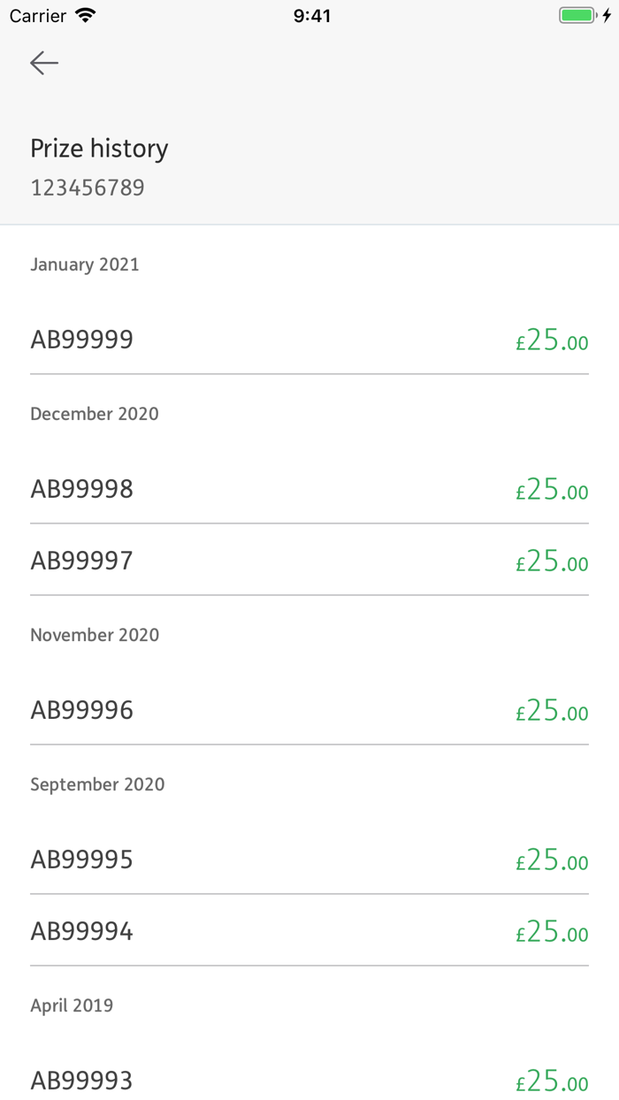Select the November 2020 header
Image resolution: width=619 pixels, height=1100 pixels.
(x=95, y=635)
